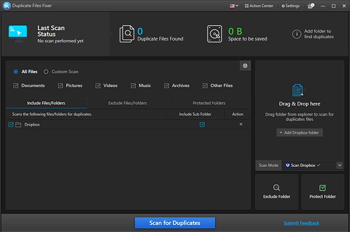This screenshot has height=232, width=350.
Task: Open the Submit Feedback link
Action: pyautogui.click(x=302, y=223)
